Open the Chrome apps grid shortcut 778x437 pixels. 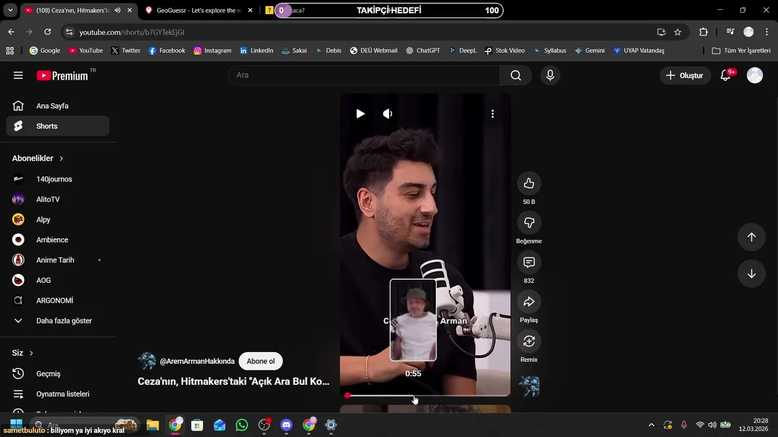coord(10,50)
